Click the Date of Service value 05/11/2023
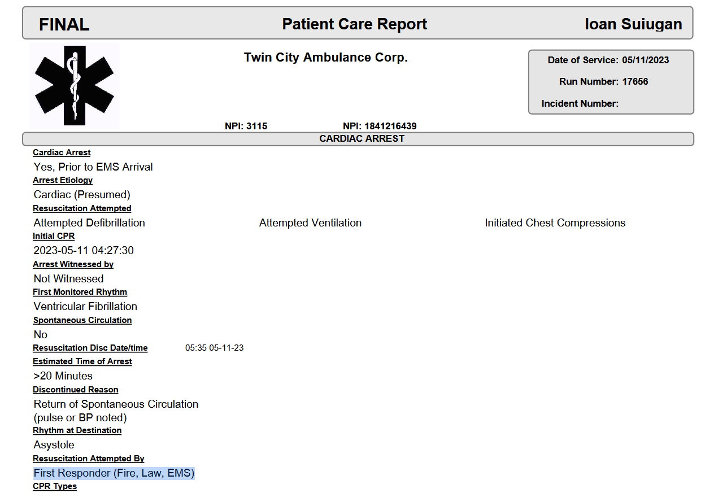 pyautogui.click(x=646, y=60)
